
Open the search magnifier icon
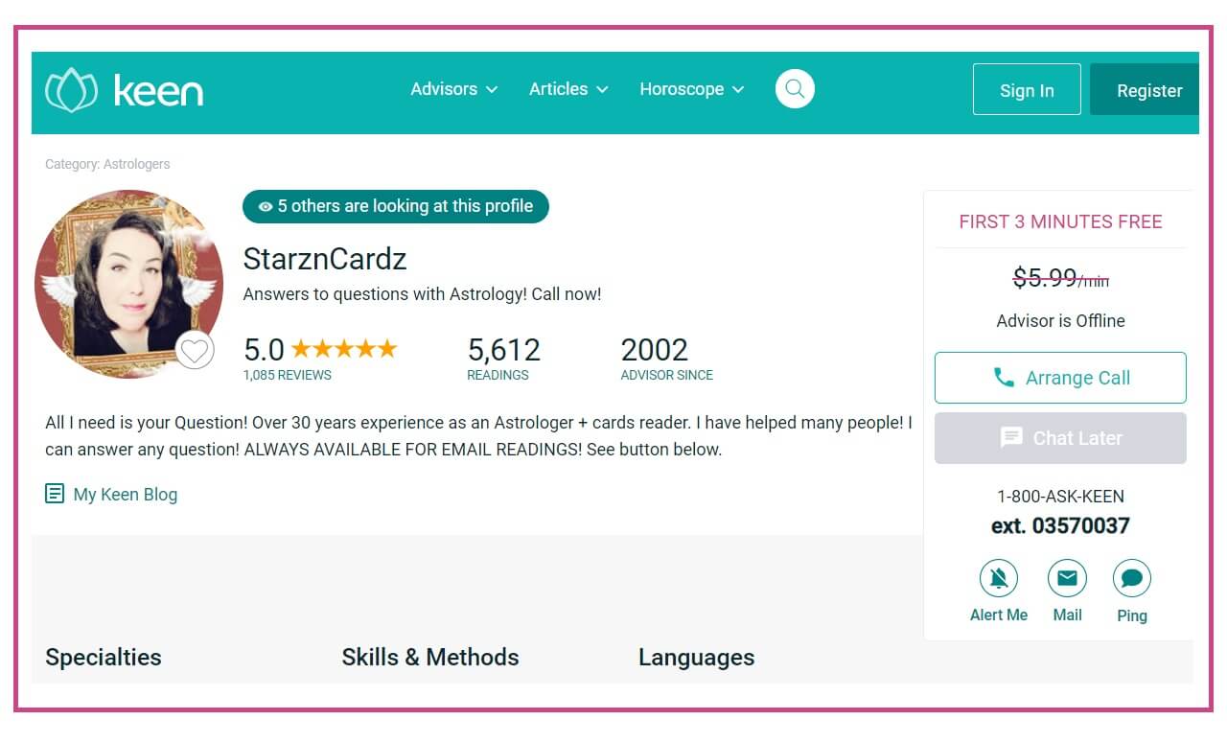point(795,89)
